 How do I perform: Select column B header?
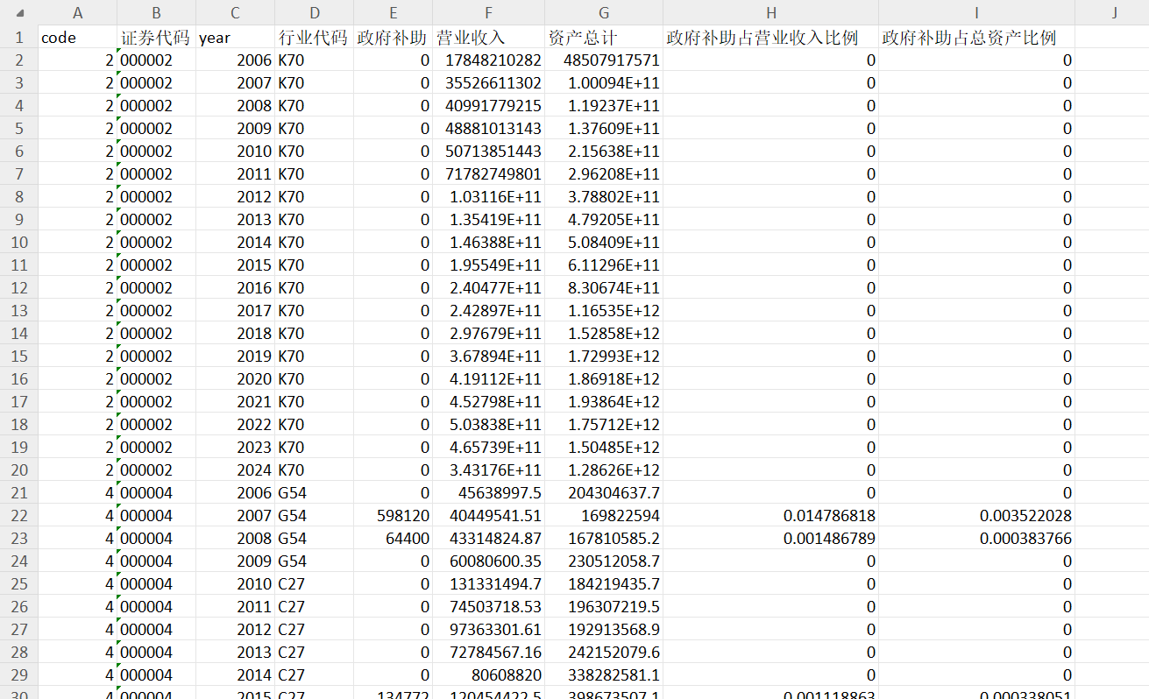[x=157, y=13]
